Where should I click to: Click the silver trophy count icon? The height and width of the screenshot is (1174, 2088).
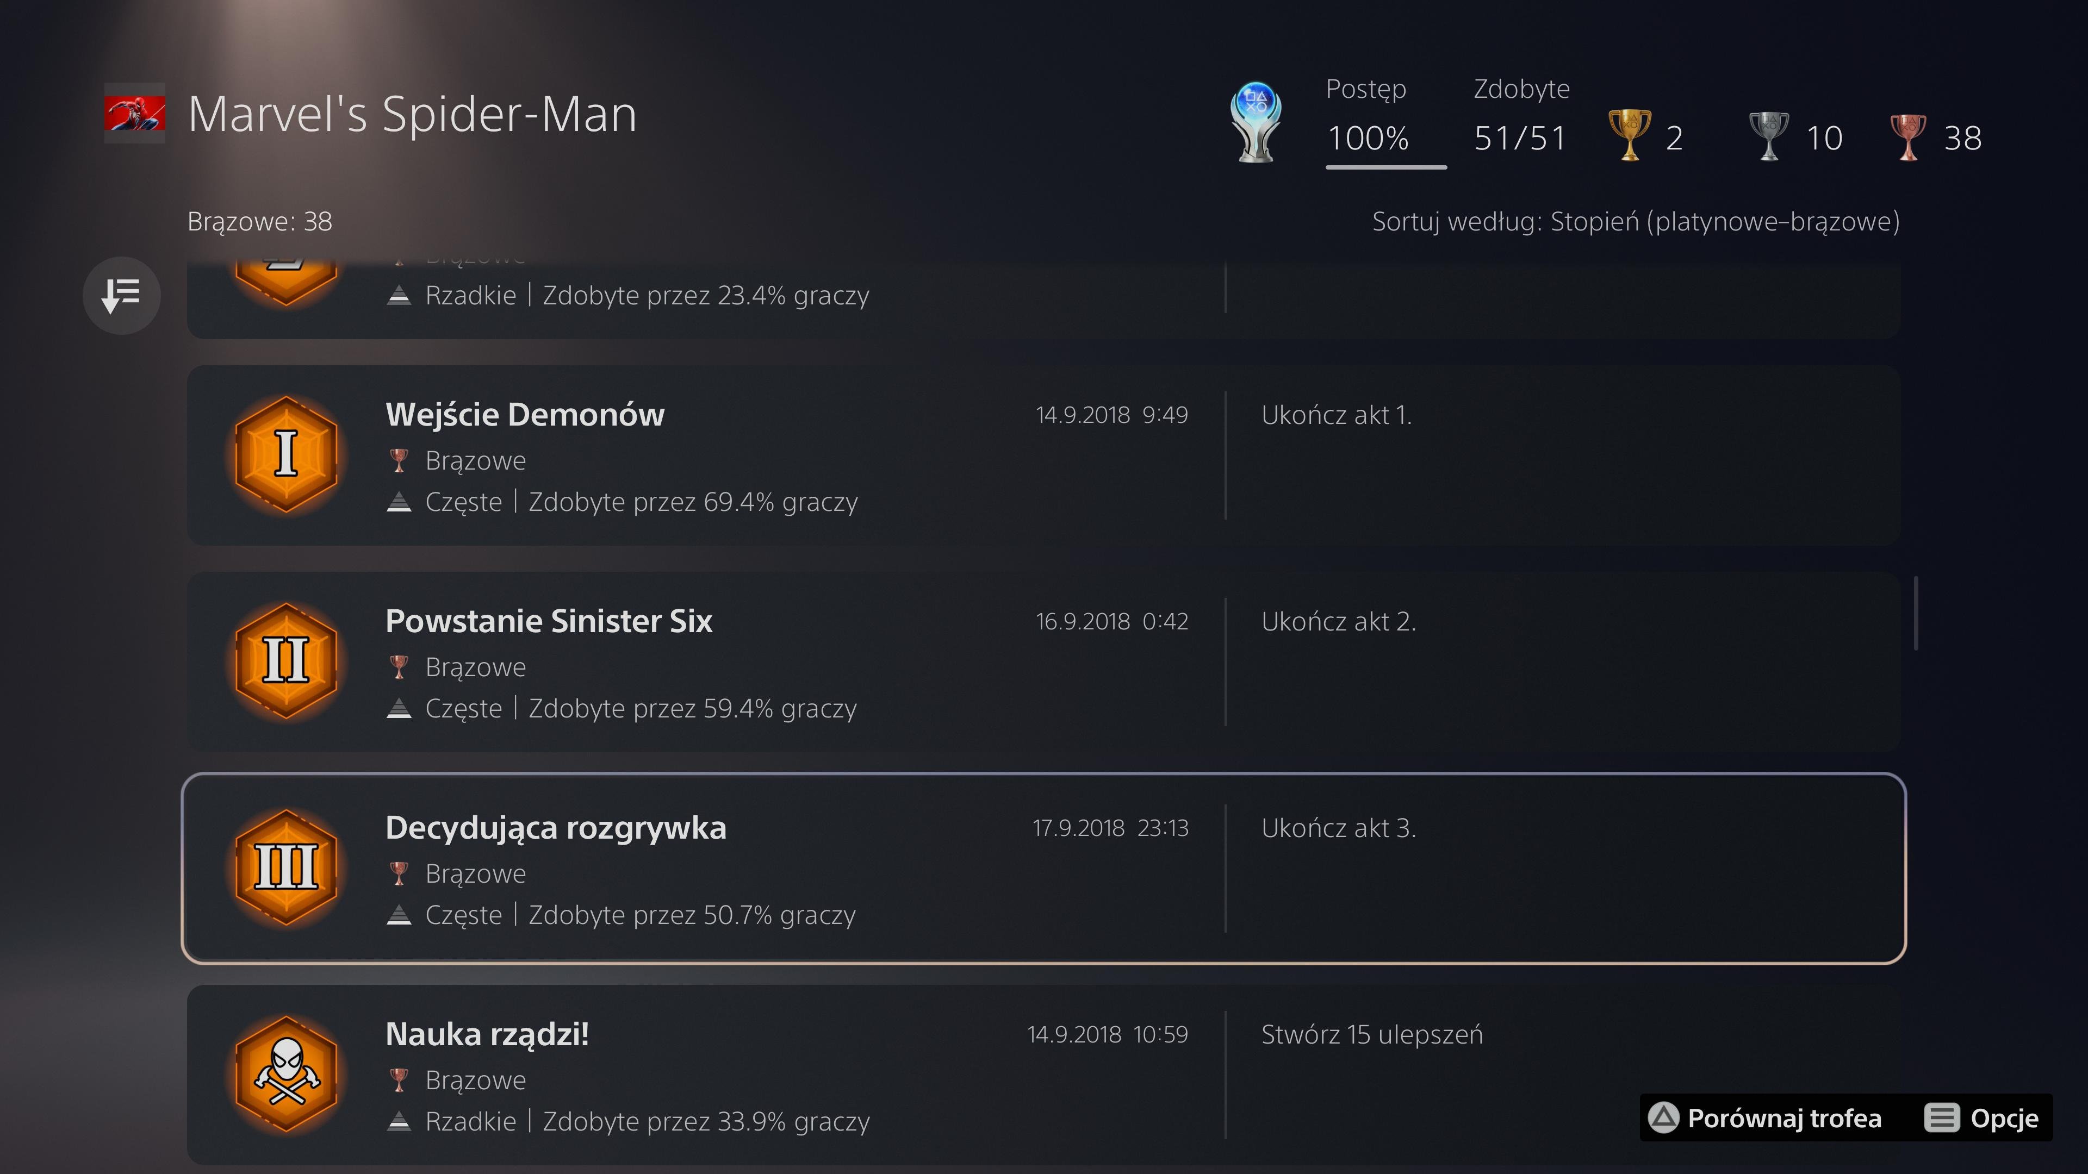pyautogui.click(x=1769, y=134)
